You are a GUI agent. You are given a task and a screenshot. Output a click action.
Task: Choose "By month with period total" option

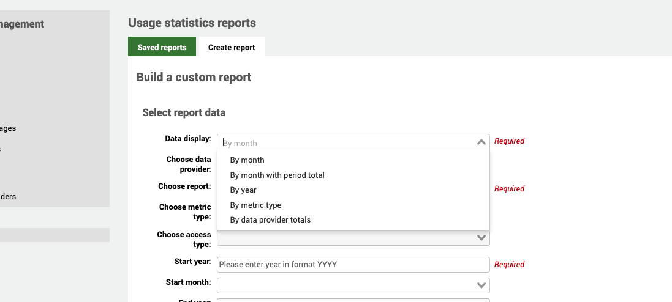[x=277, y=175]
